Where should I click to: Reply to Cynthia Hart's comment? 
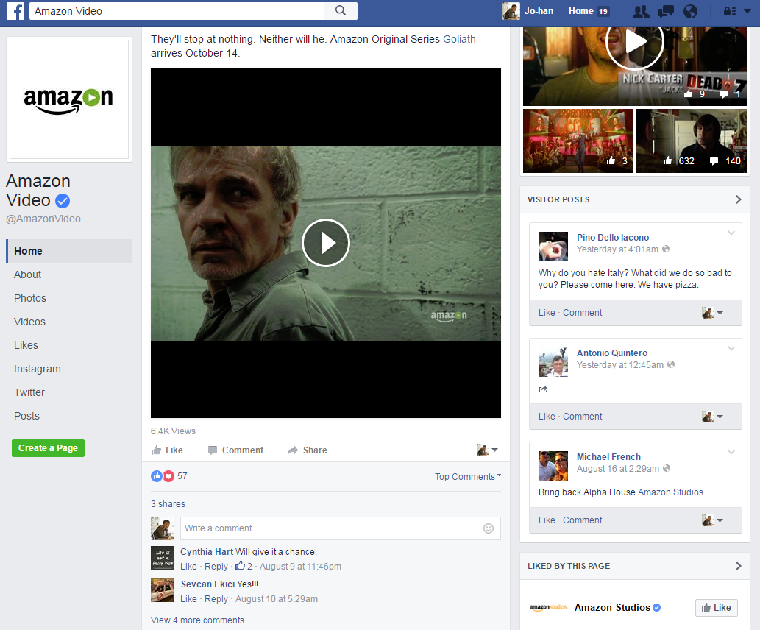(216, 567)
